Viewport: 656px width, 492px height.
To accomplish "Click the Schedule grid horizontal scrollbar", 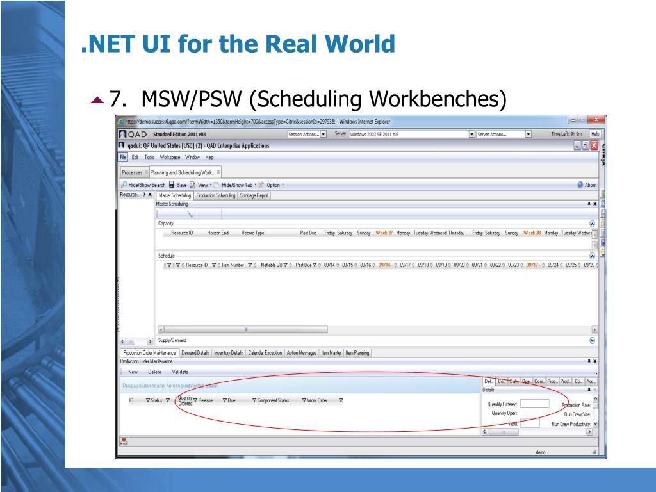I will click(245, 330).
